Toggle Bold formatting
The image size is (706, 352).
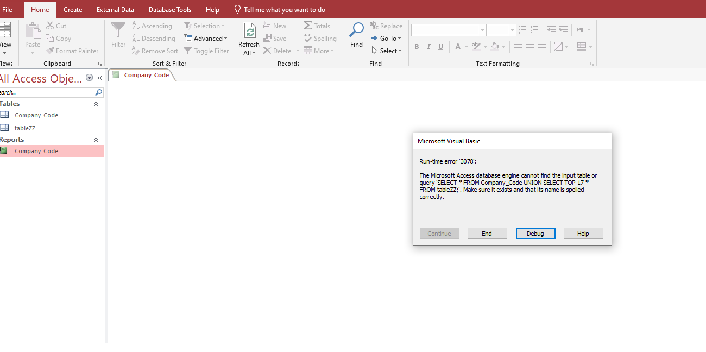point(417,47)
